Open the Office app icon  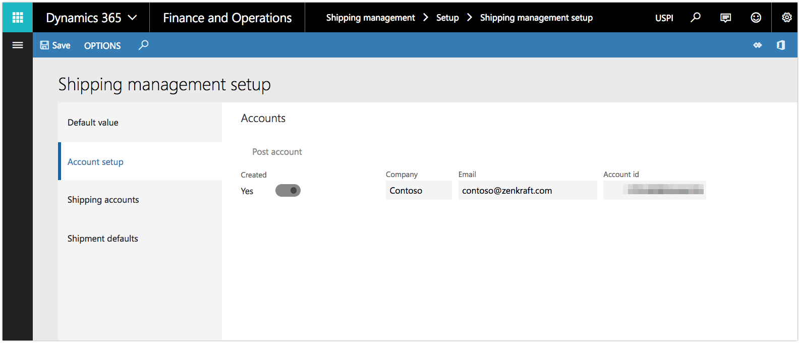pyautogui.click(x=781, y=45)
